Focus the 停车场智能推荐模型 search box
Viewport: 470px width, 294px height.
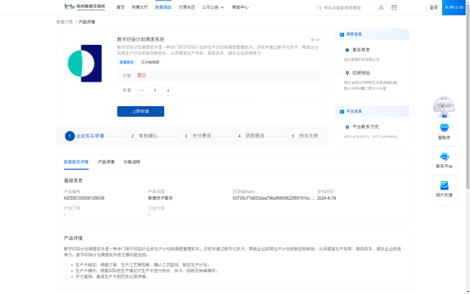tap(344, 8)
